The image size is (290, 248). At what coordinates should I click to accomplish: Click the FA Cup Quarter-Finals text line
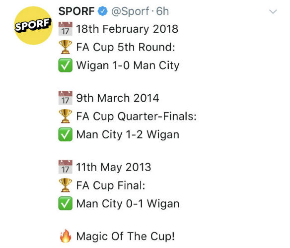[x=136, y=117]
